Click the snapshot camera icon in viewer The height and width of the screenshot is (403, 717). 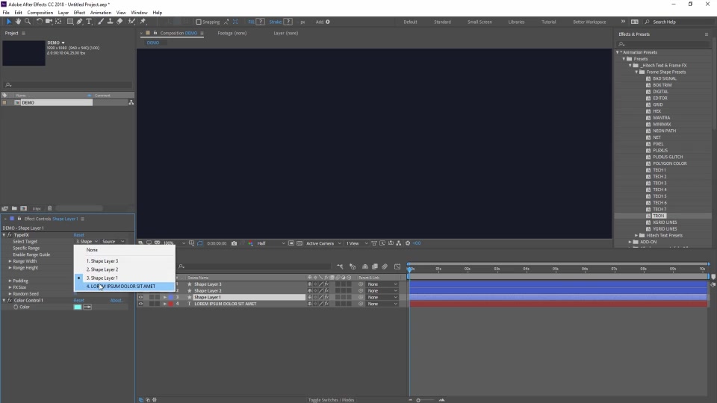click(234, 243)
